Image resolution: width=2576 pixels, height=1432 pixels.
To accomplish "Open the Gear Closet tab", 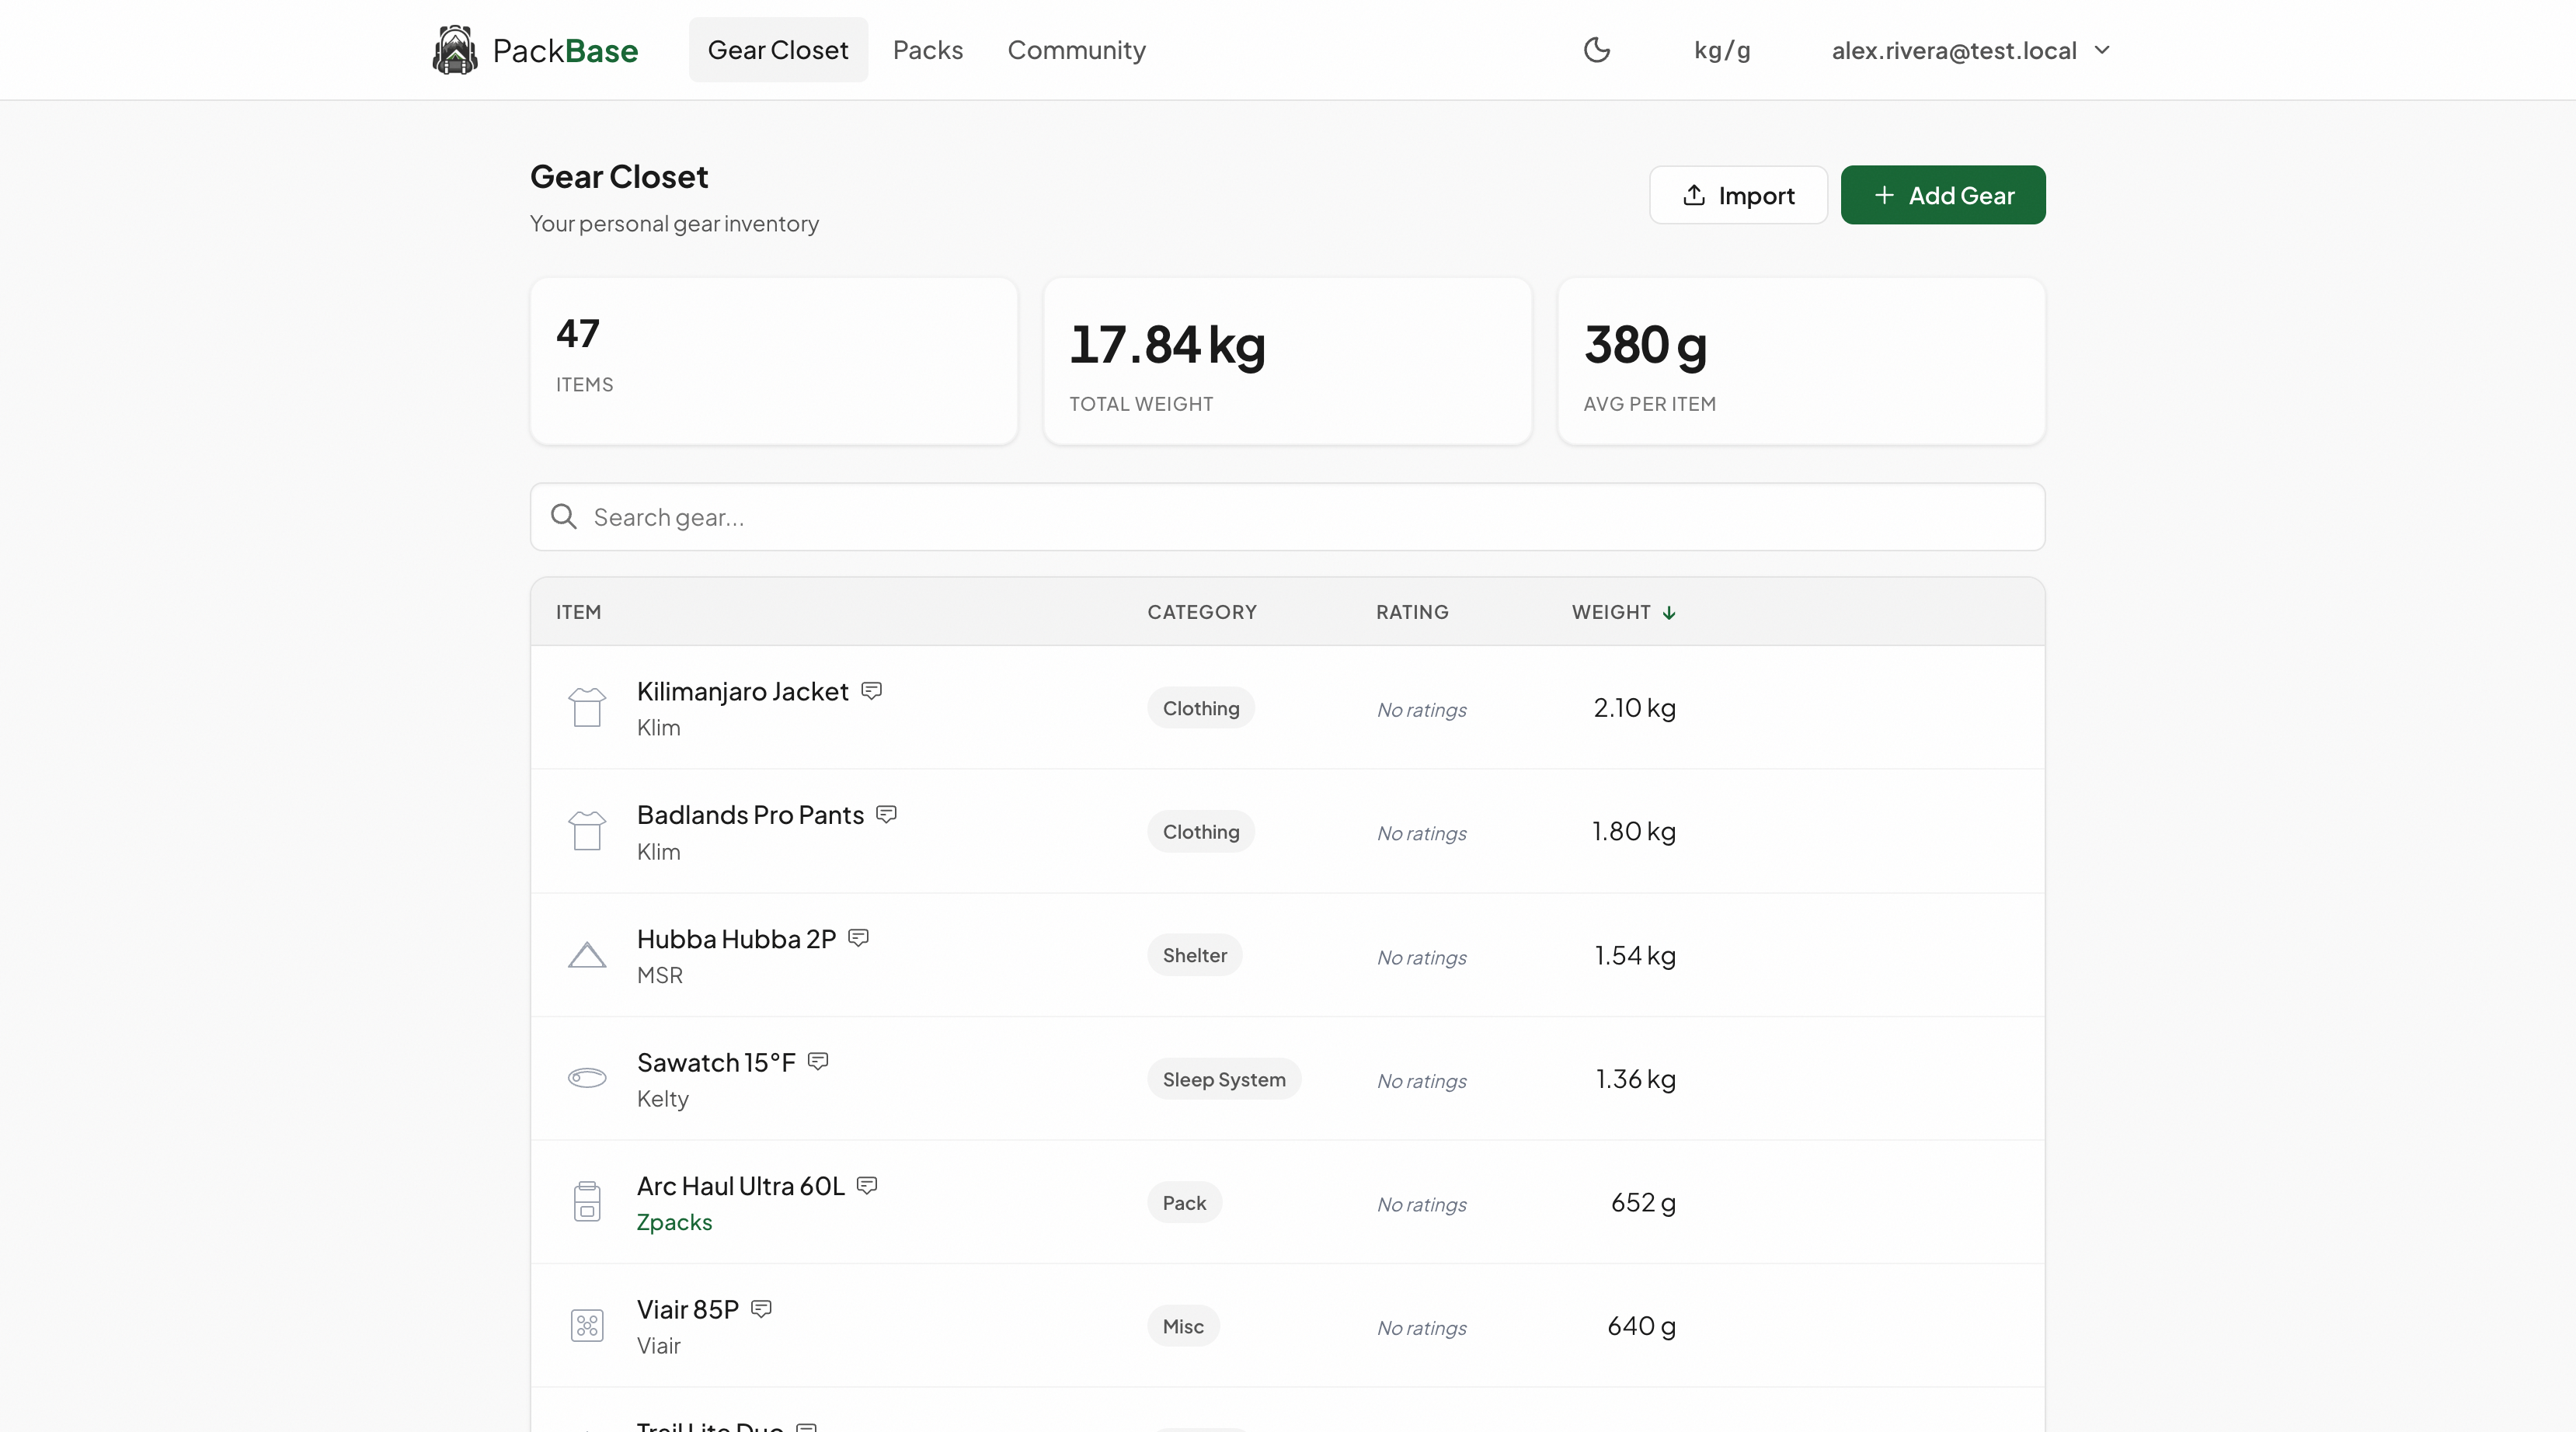I will pos(778,50).
